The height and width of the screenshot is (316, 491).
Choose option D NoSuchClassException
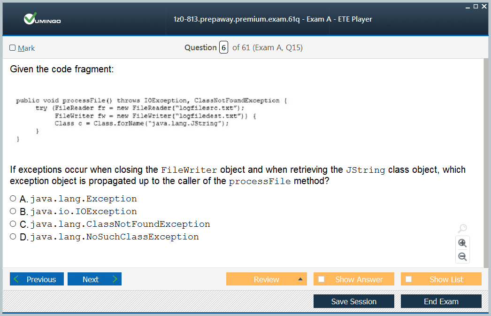click(13, 237)
